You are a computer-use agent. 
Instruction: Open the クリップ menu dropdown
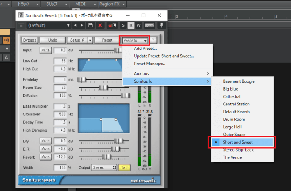pos(55,4)
